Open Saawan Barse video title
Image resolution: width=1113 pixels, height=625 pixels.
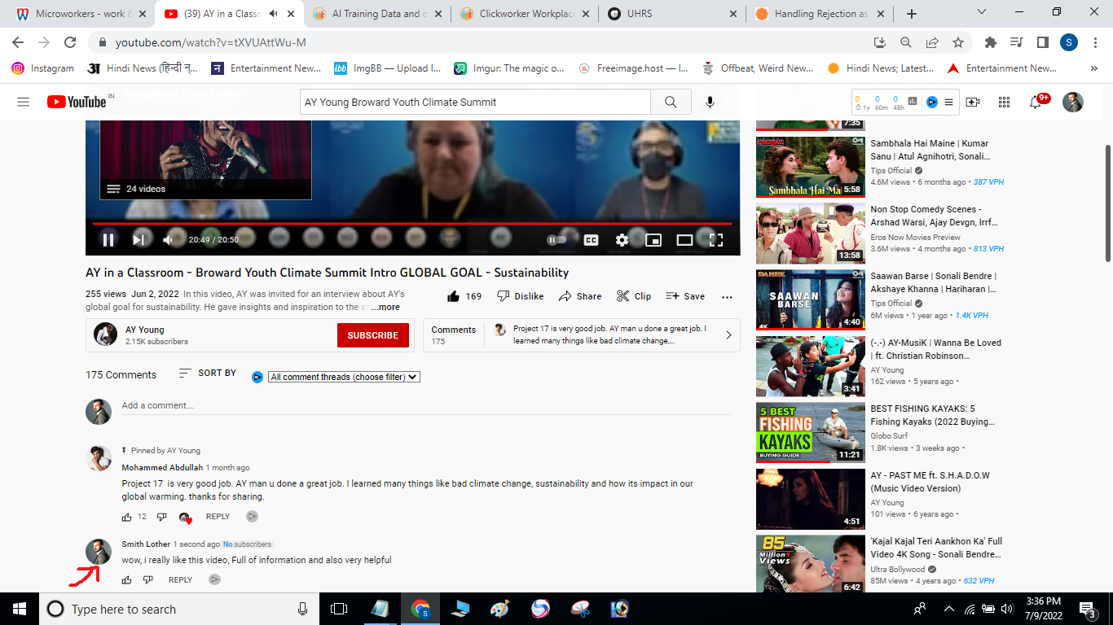934,282
